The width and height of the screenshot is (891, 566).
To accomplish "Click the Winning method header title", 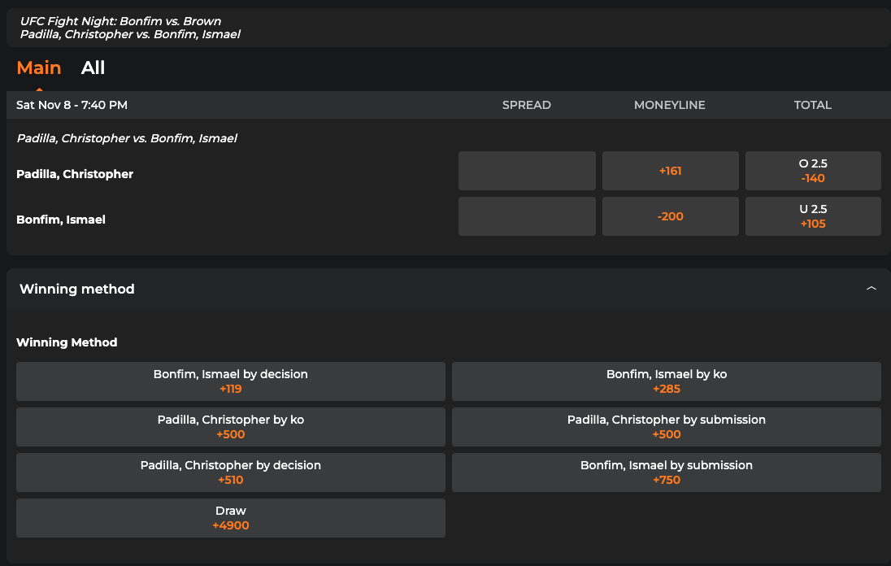I will tap(77, 289).
